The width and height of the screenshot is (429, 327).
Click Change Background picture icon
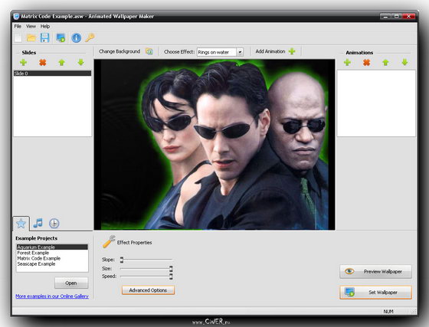[x=149, y=51]
